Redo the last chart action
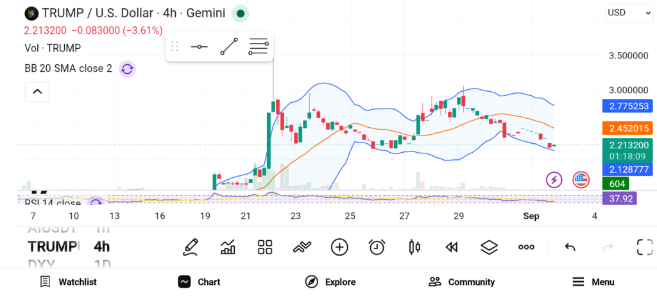 [608, 247]
